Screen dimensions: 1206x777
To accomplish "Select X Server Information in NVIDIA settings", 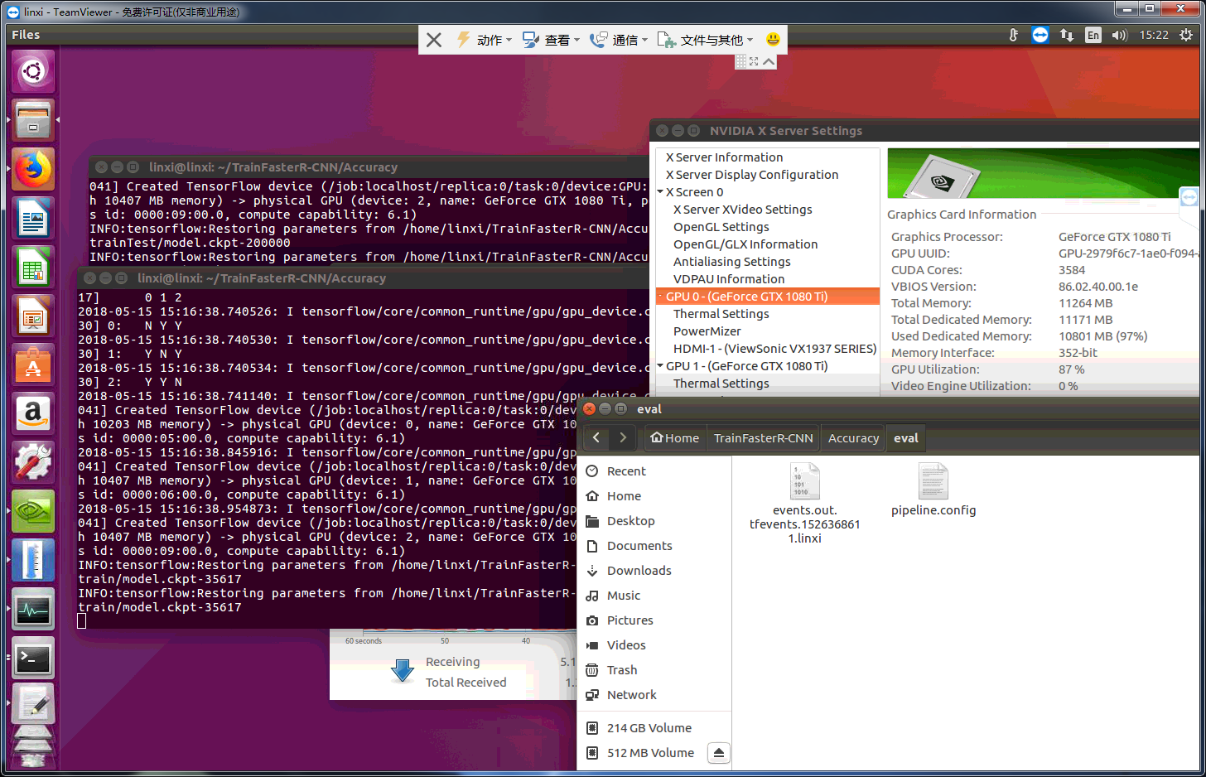I will click(724, 157).
